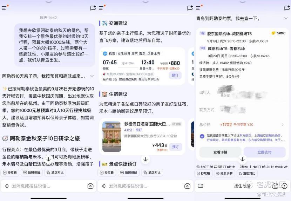Tap the camera icon in the left screen's message bar
291x201 pixels.
pos(90,186)
